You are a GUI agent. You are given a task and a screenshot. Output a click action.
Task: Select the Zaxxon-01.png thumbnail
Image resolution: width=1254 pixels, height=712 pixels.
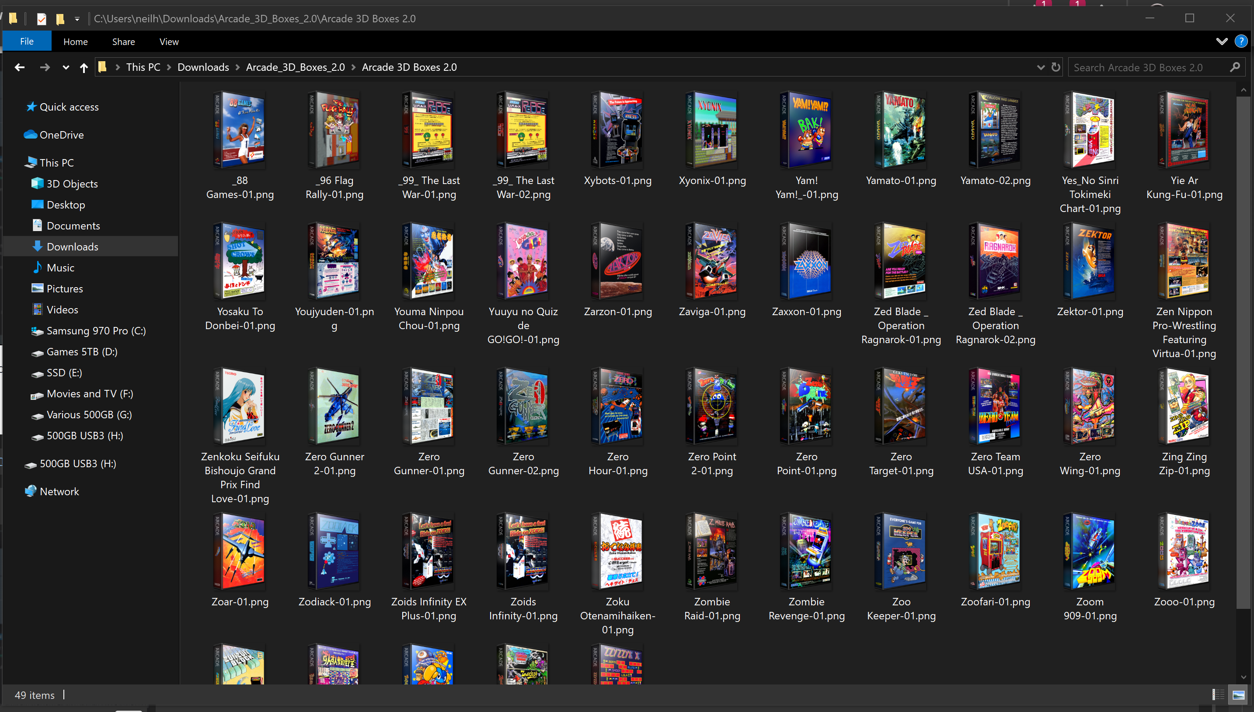coord(807,261)
